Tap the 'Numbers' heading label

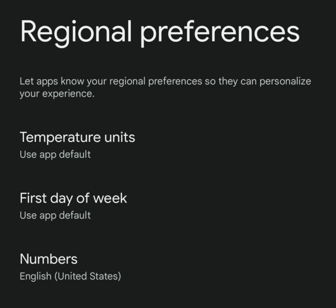click(48, 259)
